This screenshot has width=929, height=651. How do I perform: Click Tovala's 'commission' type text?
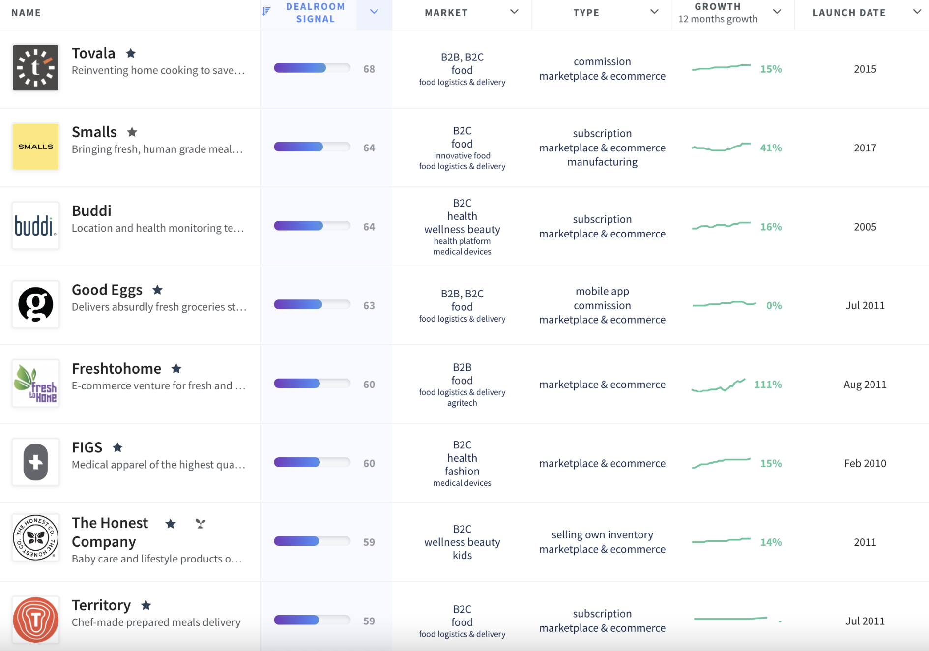pos(602,61)
